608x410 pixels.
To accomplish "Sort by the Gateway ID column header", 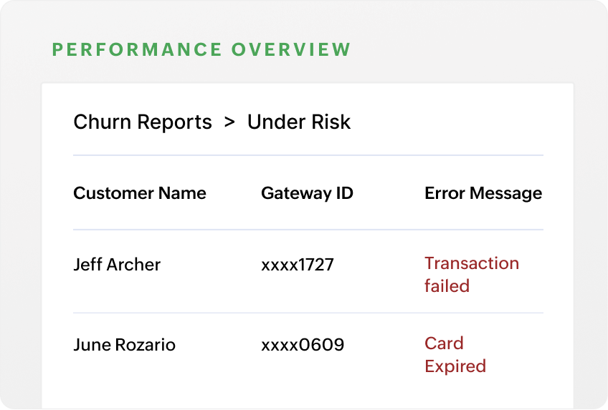I will [307, 193].
